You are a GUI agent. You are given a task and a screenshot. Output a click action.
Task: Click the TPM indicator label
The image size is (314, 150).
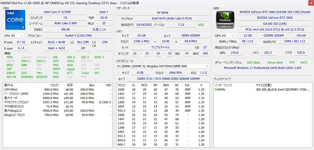tap(292, 62)
